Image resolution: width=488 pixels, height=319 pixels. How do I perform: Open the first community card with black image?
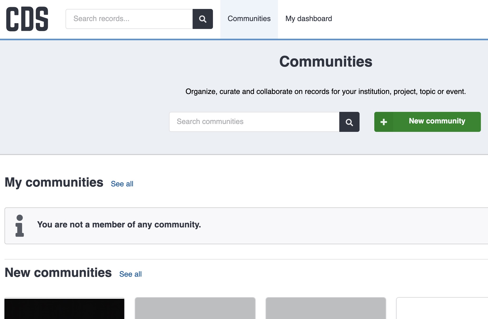point(64,308)
